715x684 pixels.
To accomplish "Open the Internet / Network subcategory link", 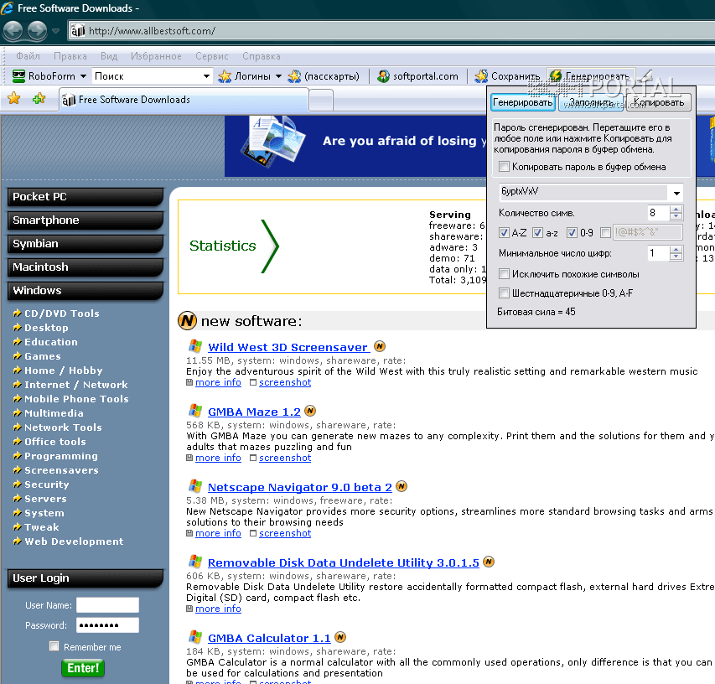I will [x=76, y=385].
